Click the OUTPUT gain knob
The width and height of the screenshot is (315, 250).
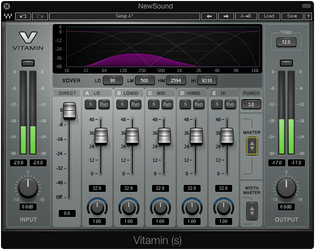(286, 188)
